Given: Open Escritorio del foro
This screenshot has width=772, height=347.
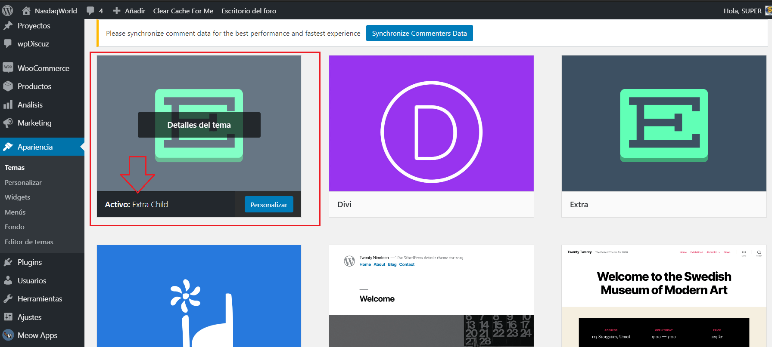Looking at the screenshot, I should (x=249, y=11).
